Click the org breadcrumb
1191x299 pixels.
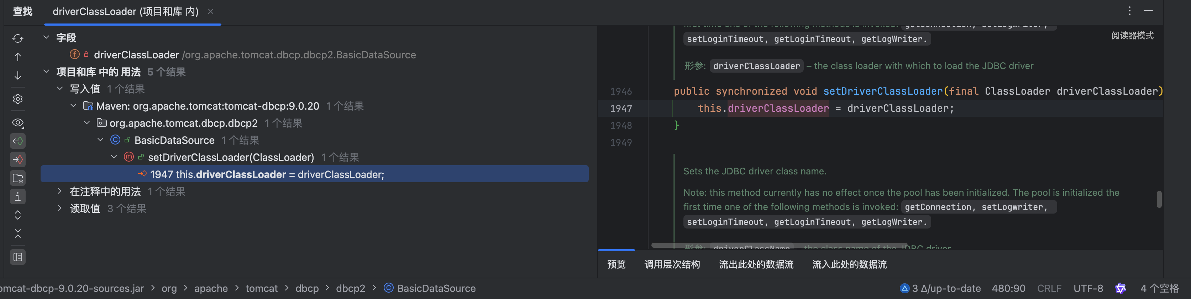(169, 288)
